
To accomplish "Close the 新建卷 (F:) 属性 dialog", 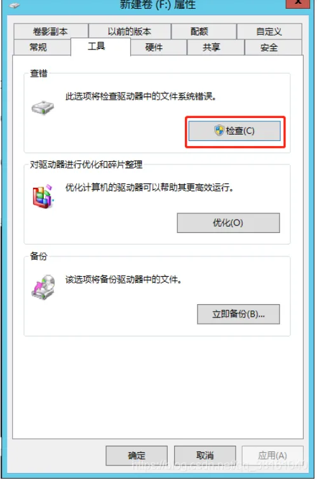I will [298, 3].
